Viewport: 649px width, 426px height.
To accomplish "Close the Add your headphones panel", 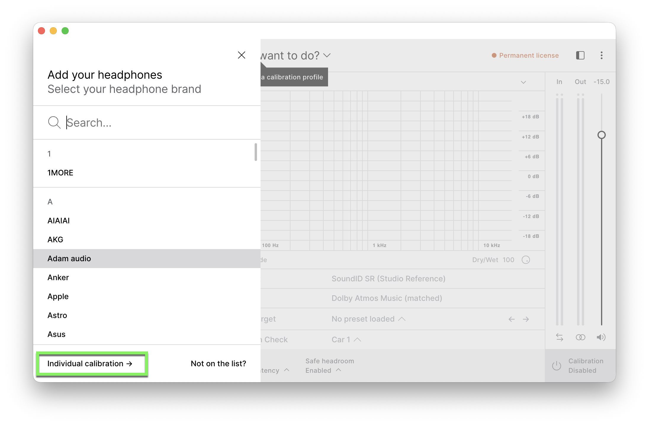I will pyautogui.click(x=242, y=55).
